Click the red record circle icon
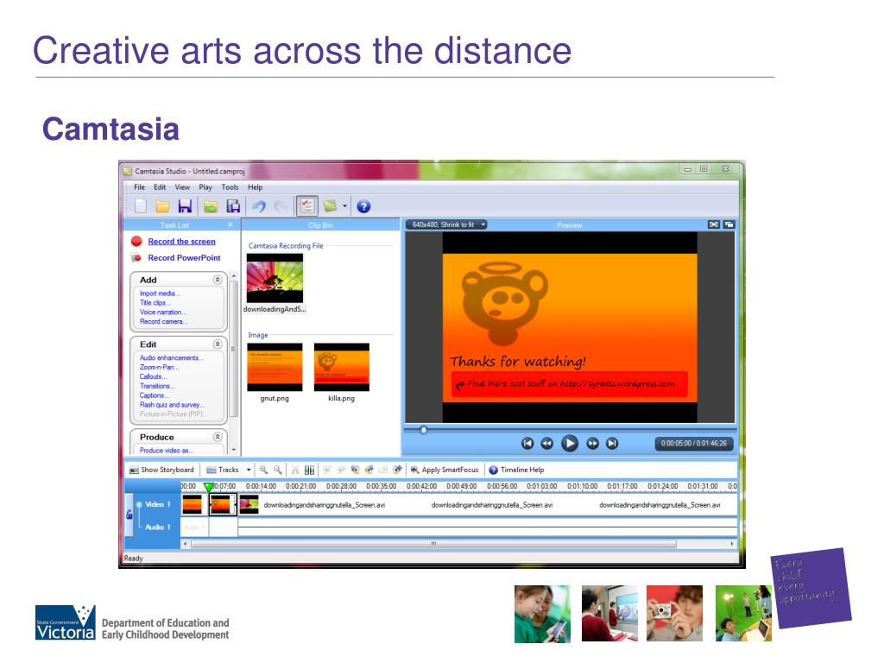The width and height of the screenshot is (884, 663). click(136, 242)
